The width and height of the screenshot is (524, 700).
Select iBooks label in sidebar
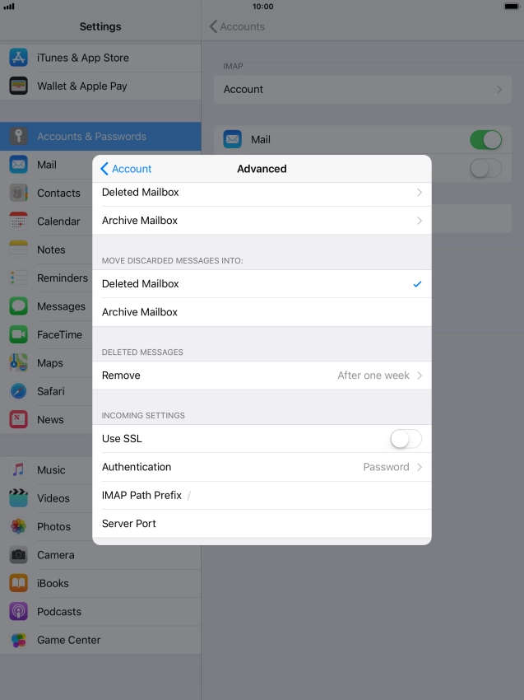pos(53,584)
